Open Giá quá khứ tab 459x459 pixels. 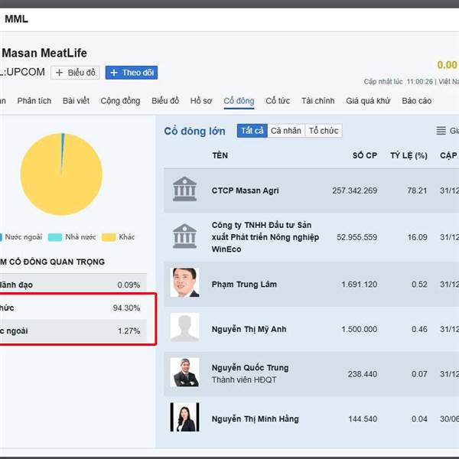(368, 101)
